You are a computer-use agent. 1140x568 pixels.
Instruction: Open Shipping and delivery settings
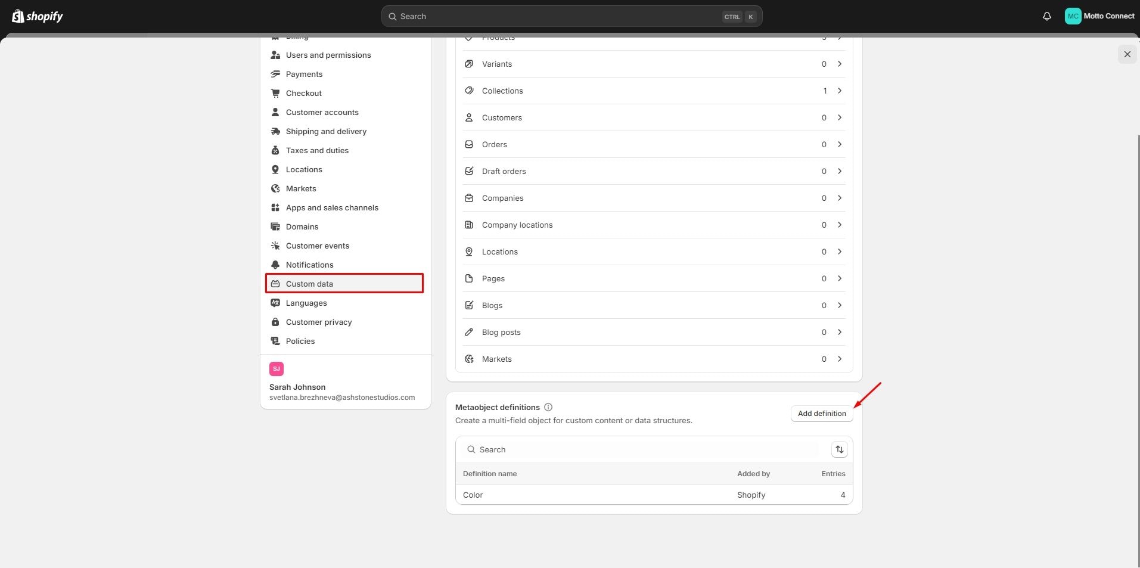coord(326,131)
